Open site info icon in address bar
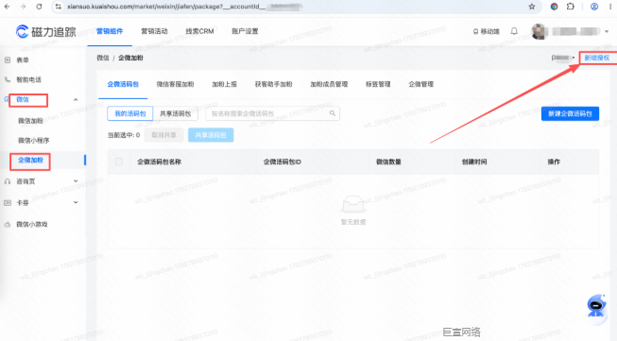Image resolution: width=617 pixels, height=341 pixels. pos(59,7)
